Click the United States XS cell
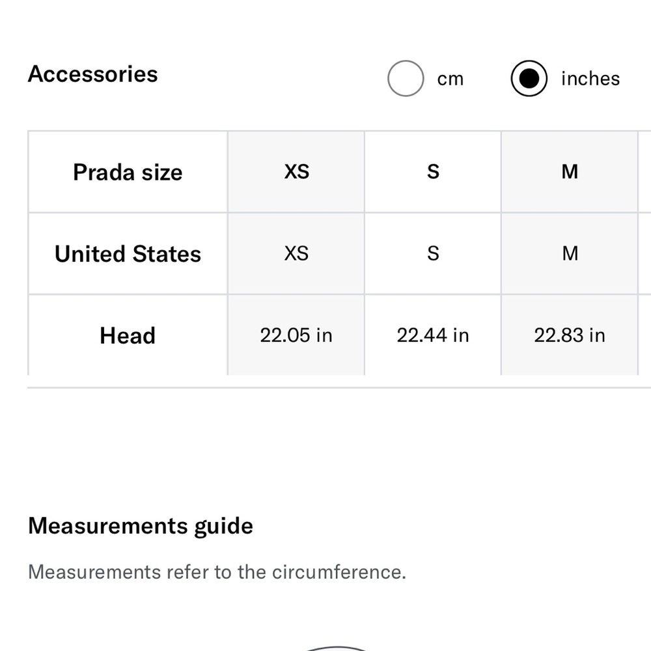The width and height of the screenshot is (651, 651). click(296, 254)
